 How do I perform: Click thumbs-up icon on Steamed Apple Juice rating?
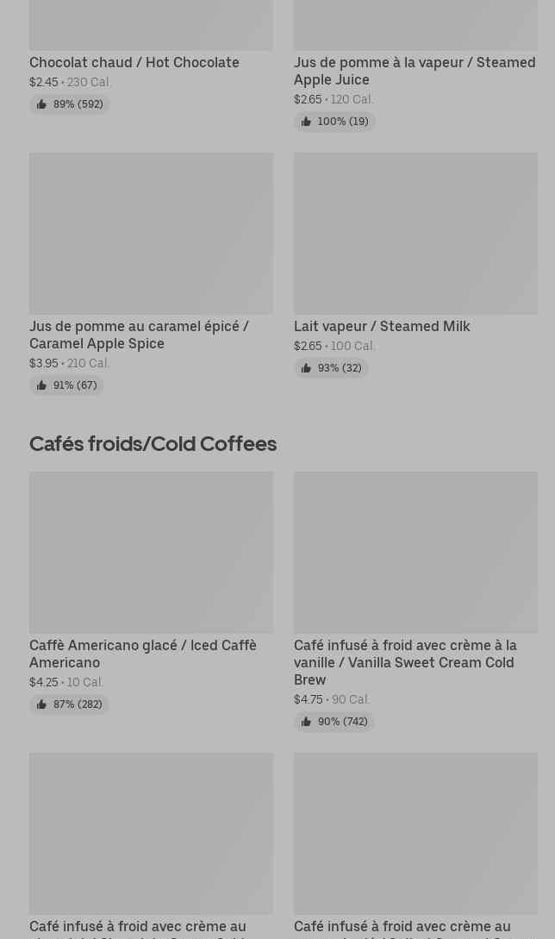pos(306,122)
